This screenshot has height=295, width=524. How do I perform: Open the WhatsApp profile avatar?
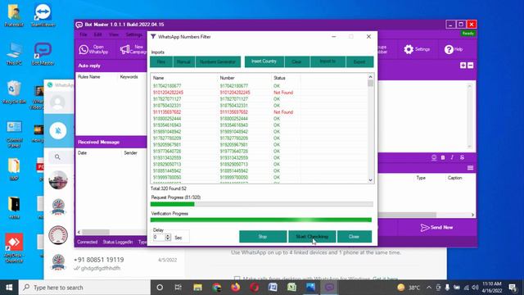tap(58, 102)
